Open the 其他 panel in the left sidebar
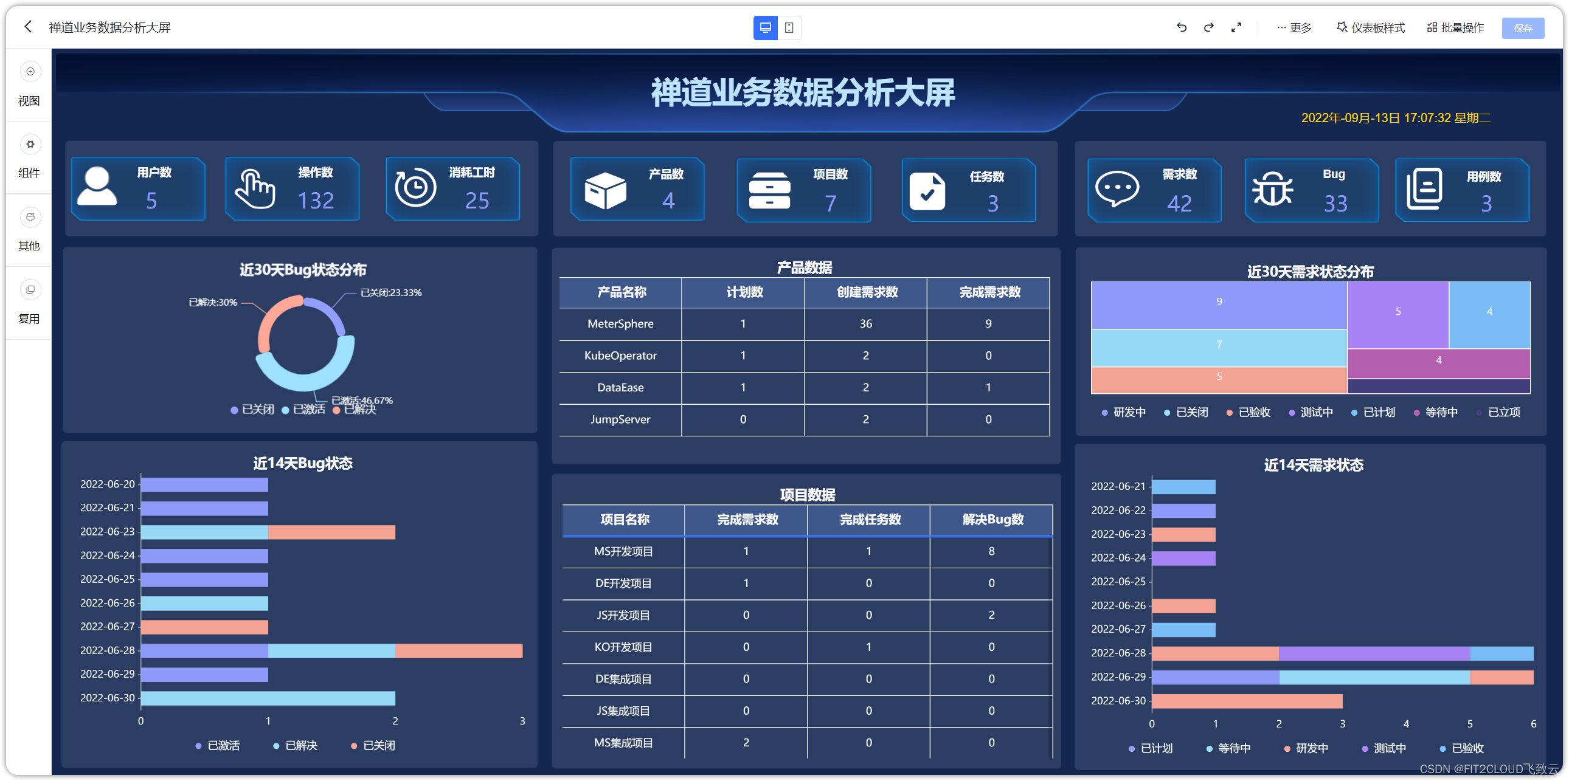1569x781 pixels. 29,232
